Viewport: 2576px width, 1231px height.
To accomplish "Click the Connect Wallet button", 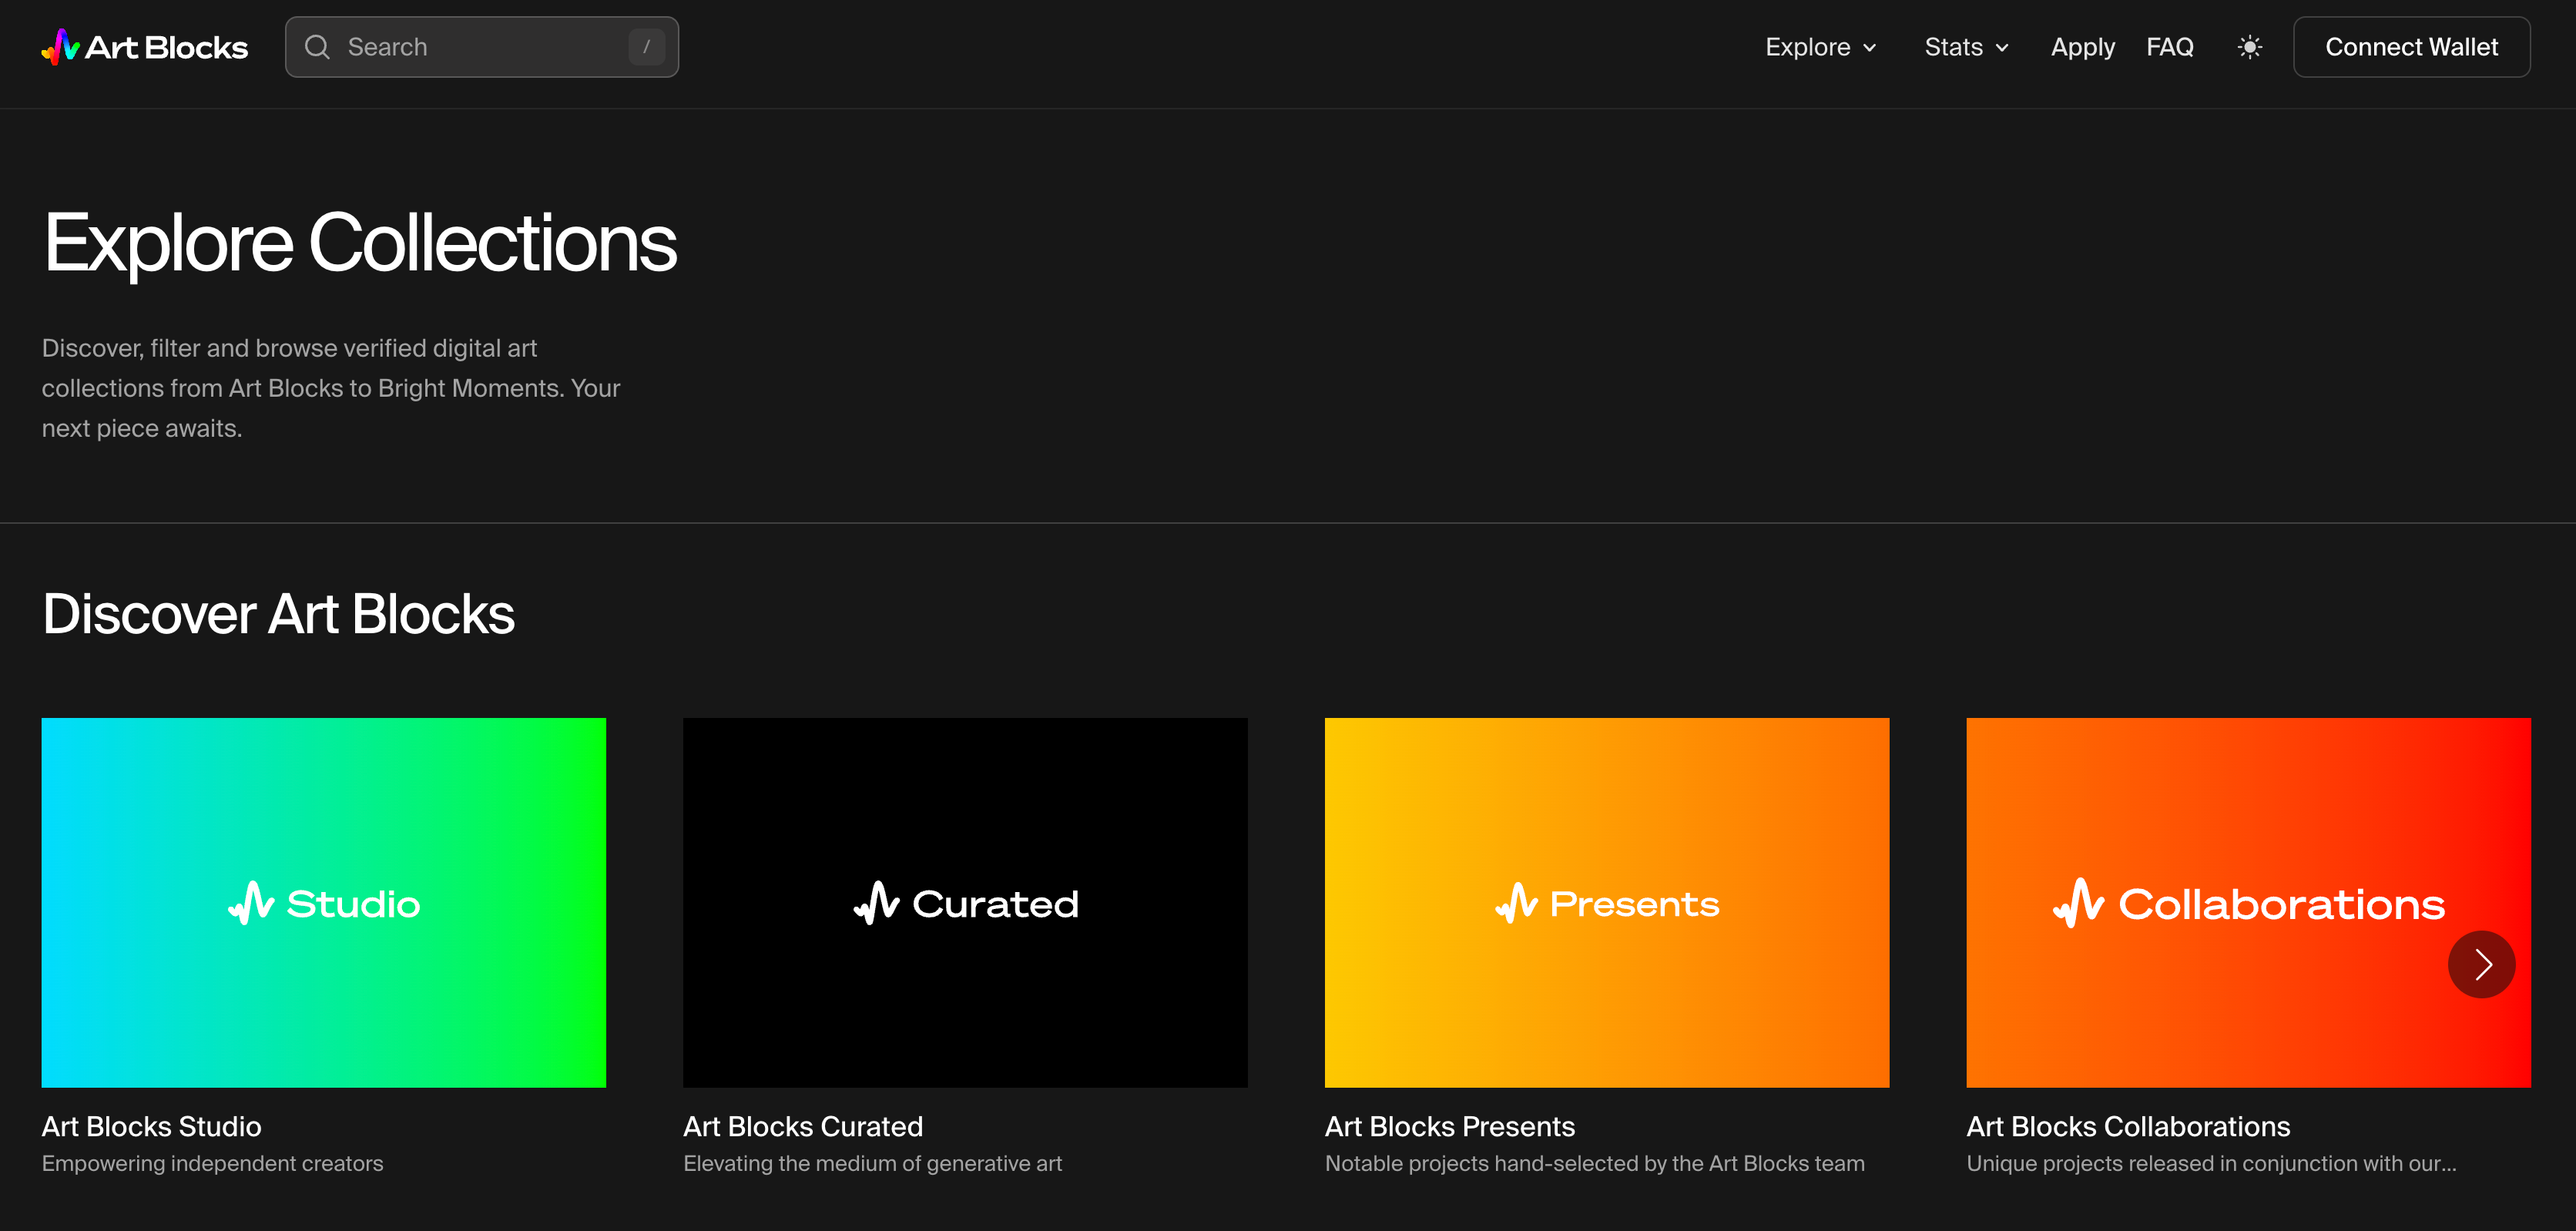I will click(x=2411, y=47).
